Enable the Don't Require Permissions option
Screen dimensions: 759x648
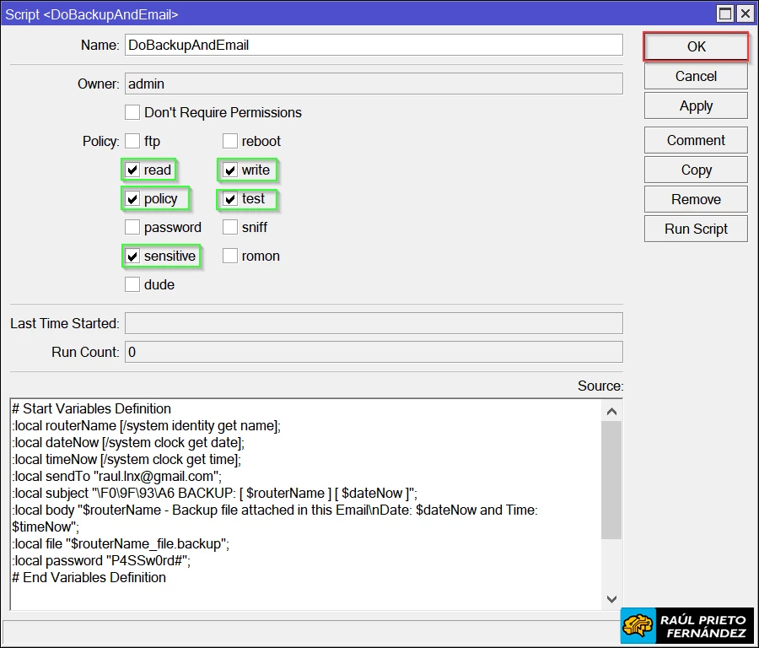click(132, 111)
